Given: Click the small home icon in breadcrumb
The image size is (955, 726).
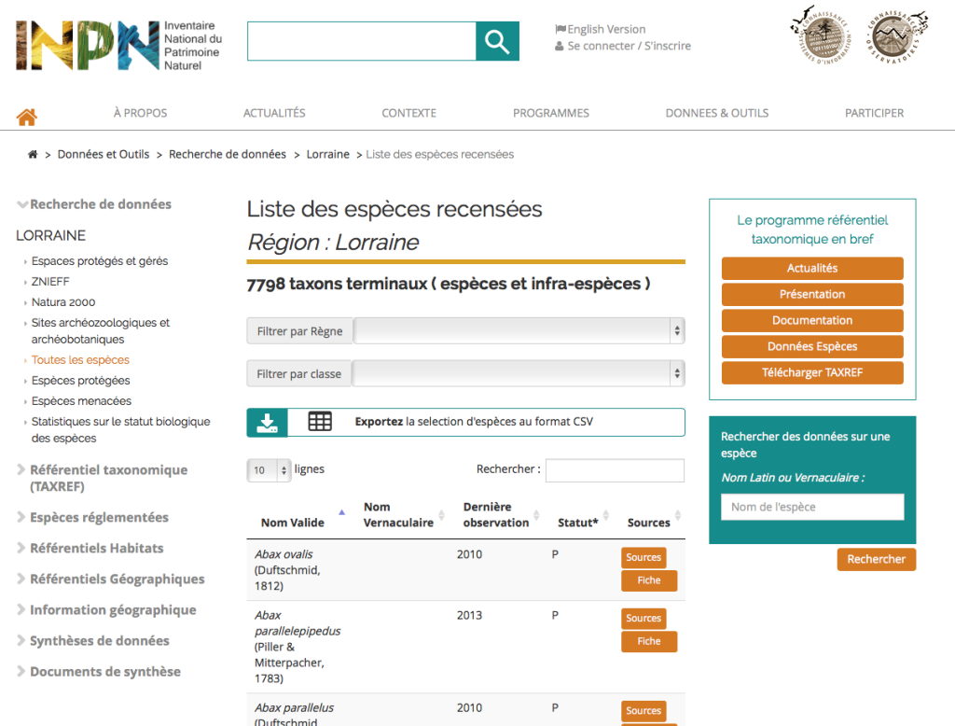Looking at the screenshot, I should (x=33, y=154).
